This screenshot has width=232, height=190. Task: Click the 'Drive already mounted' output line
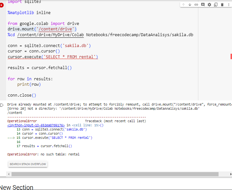pos(120,105)
